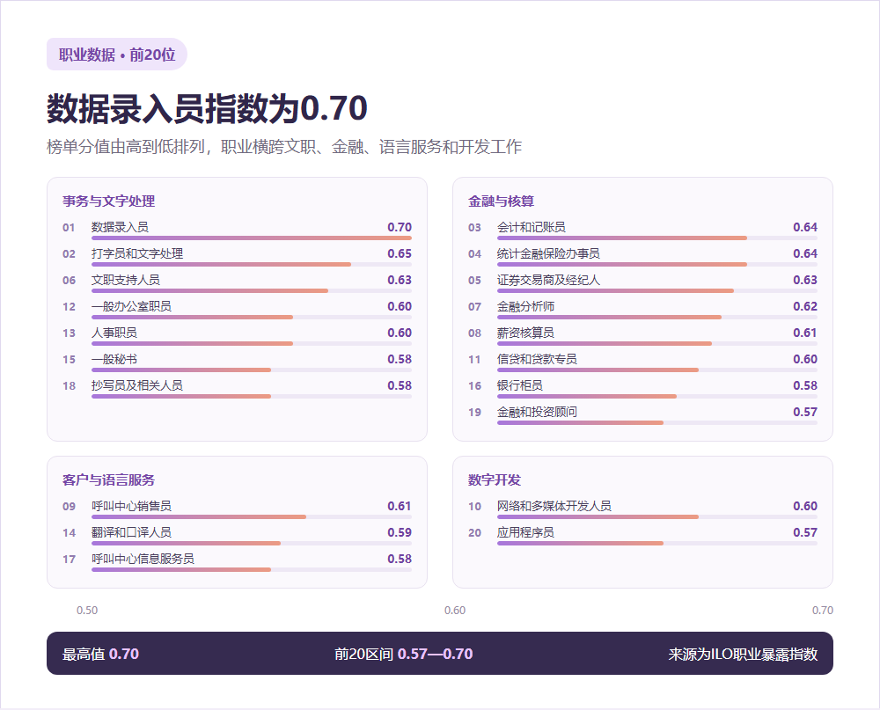
Task: Click the 0.59 value for 翻译和口译人员
Action: coord(400,532)
